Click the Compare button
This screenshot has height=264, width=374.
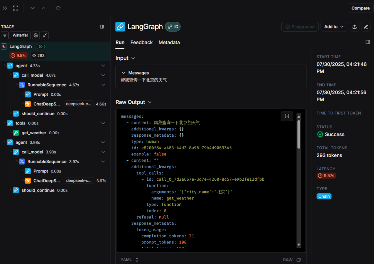[360, 8]
